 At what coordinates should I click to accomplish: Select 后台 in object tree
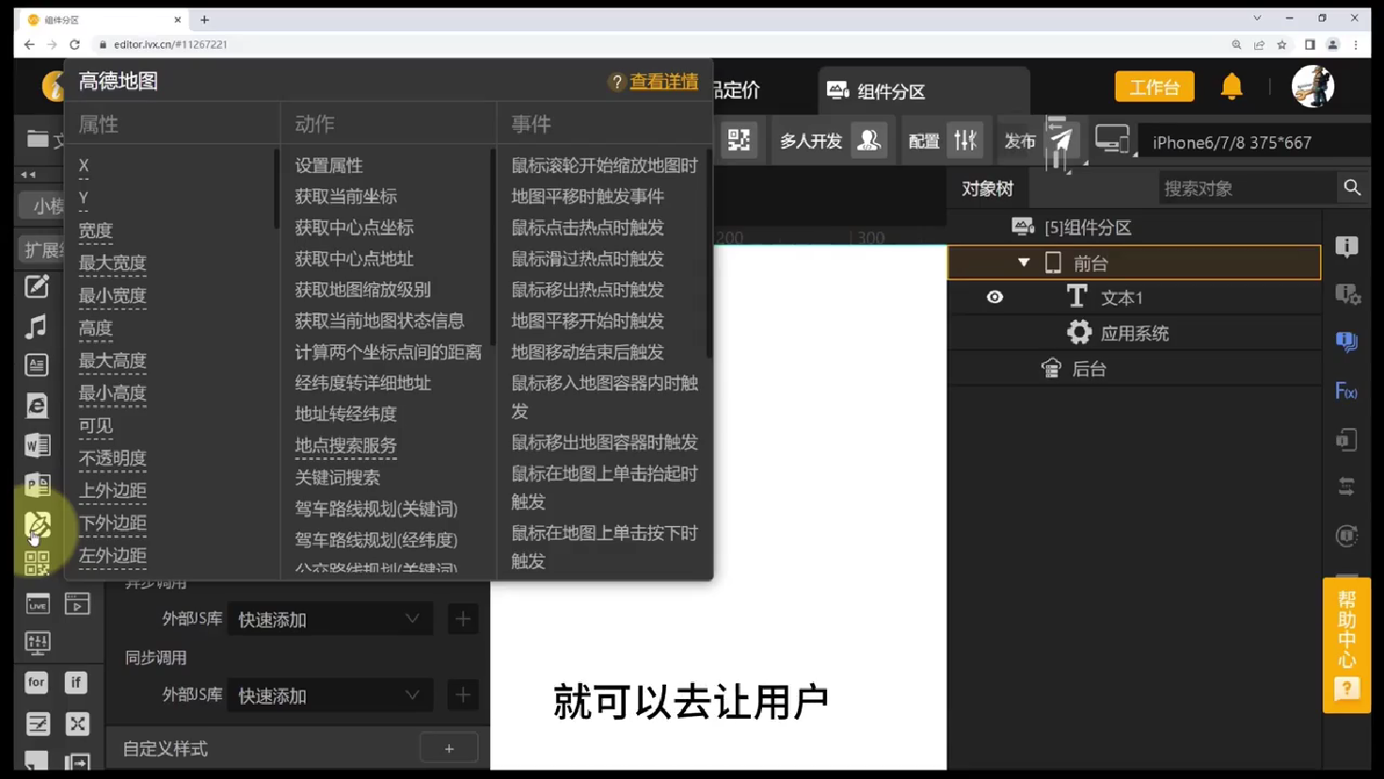click(1090, 369)
